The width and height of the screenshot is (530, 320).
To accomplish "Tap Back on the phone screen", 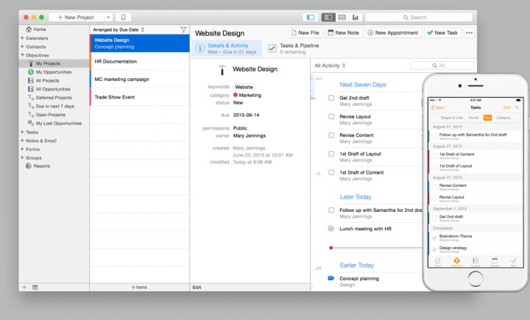I will point(438,107).
